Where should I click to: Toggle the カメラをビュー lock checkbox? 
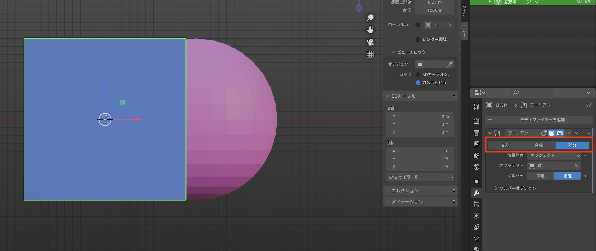coord(418,83)
